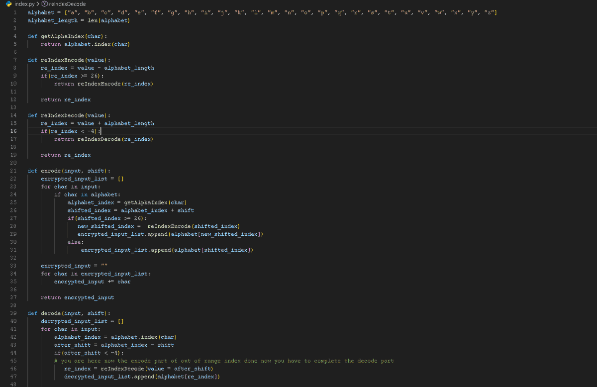Click encrypted_input_list = [] line
Viewport: 597px width, 387px height.
(82, 179)
